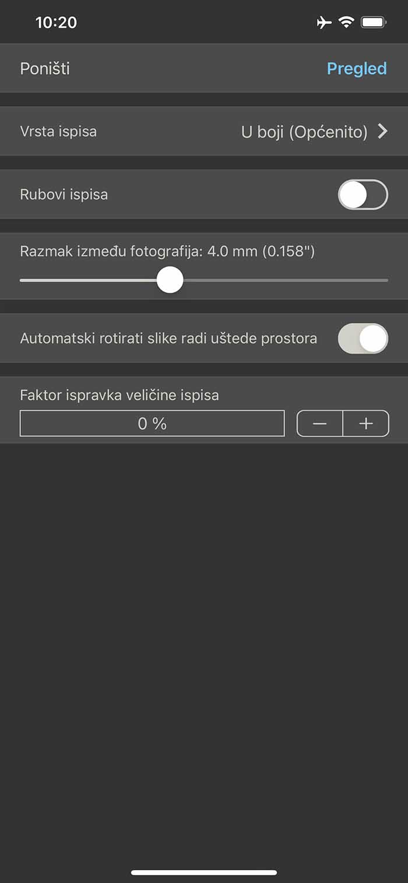The image size is (408, 883).
Task: Tap Poništi to cancel
Action: (x=45, y=69)
